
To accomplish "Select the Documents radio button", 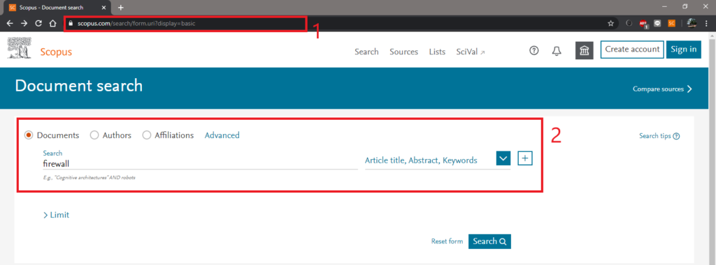I will click(x=29, y=135).
